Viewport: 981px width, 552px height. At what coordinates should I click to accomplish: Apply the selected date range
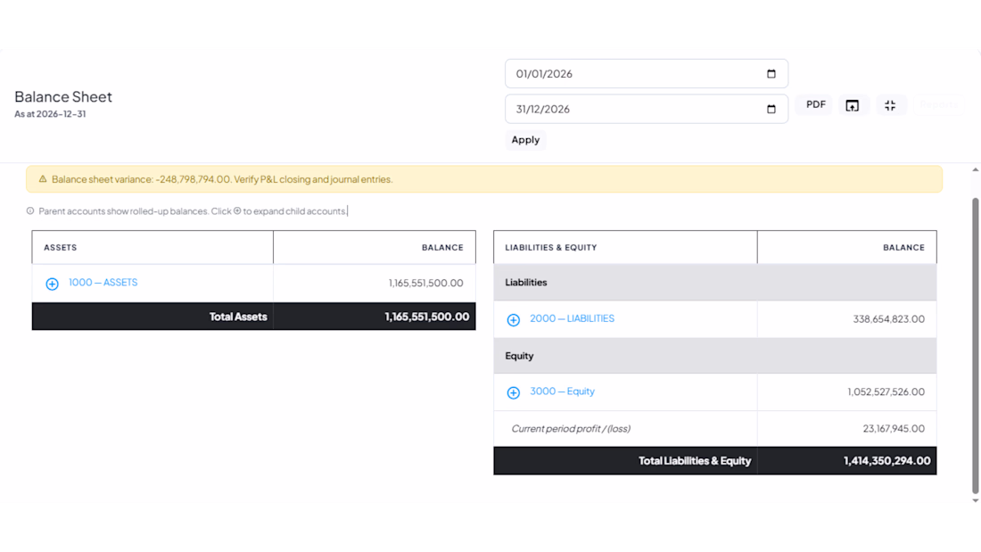[x=525, y=140]
